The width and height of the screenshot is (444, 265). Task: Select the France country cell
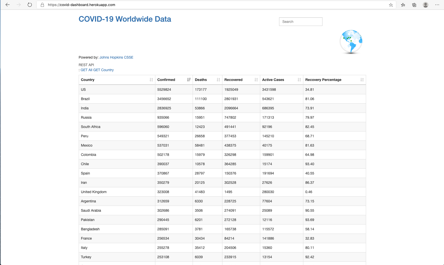(117, 238)
